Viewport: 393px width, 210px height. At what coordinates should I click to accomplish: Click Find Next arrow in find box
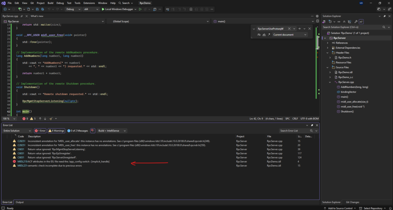click(299, 29)
